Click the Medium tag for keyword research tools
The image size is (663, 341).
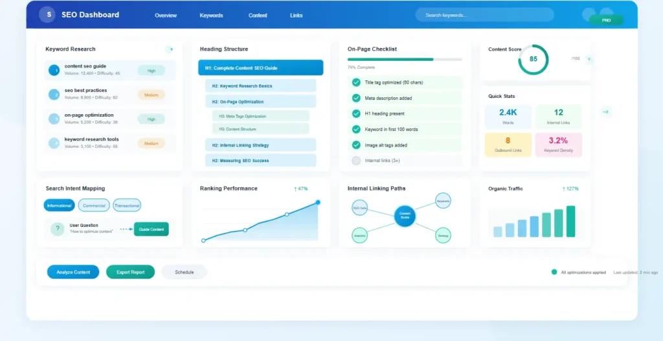point(152,144)
